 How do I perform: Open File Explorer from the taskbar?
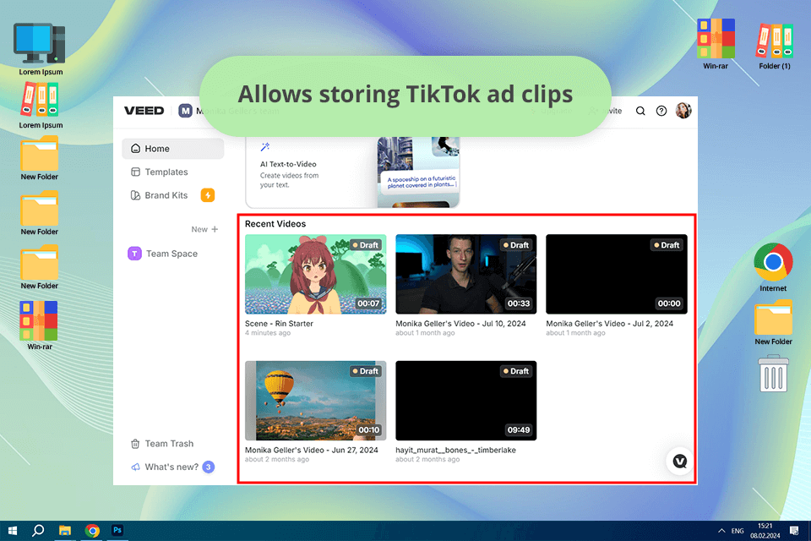[65, 531]
